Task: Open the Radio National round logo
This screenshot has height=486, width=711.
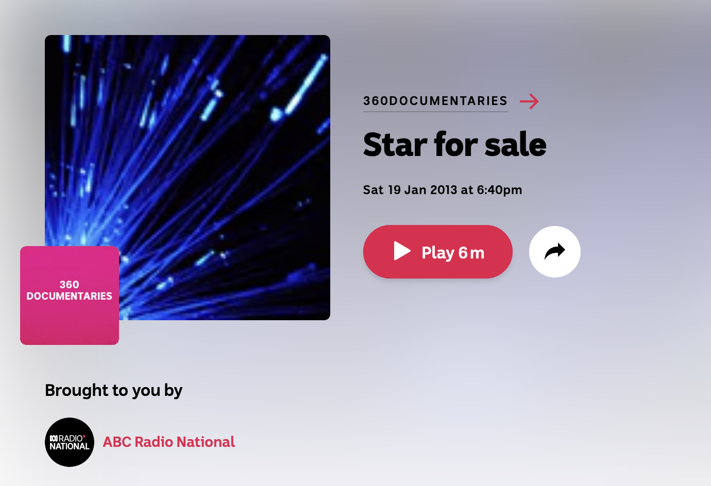Action: click(x=70, y=442)
